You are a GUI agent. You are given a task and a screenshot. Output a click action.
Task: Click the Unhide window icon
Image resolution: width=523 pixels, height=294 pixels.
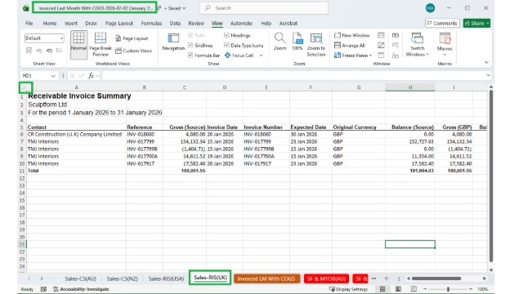point(381,56)
